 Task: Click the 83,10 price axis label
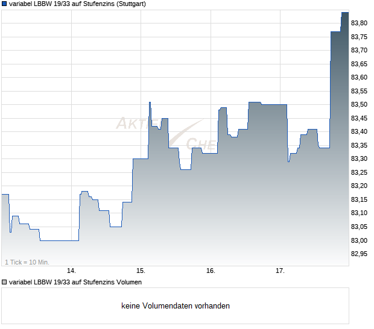(359, 213)
